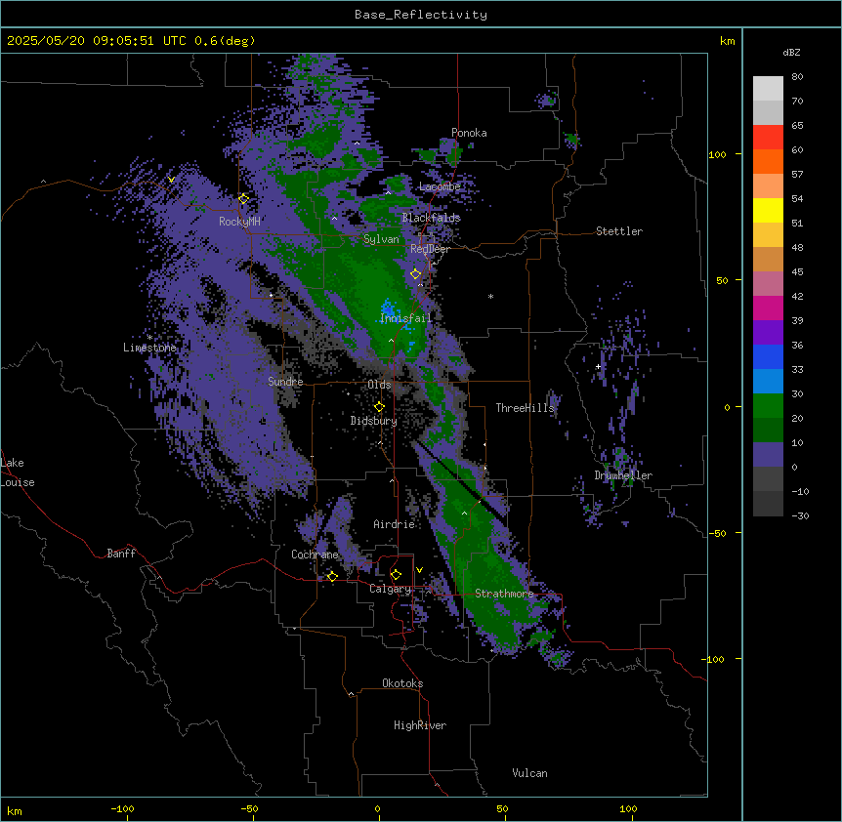The height and width of the screenshot is (822, 842).
Task: Click the Olds town label
Action: click(379, 385)
